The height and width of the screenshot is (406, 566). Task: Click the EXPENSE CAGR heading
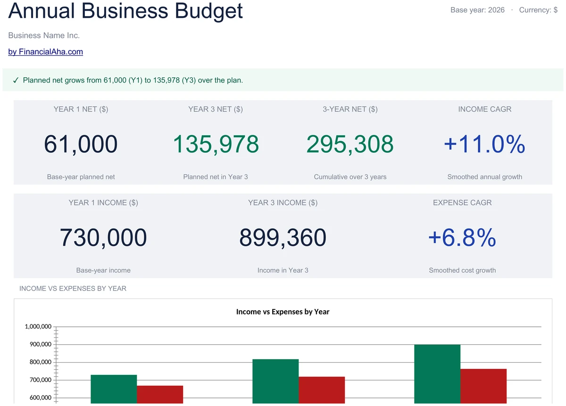pyautogui.click(x=462, y=202)
